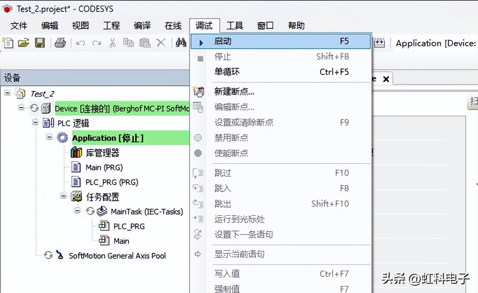Select the PLC 逻辑 tree item
Viewport: 478px width, 293px height.
[73, 123]
